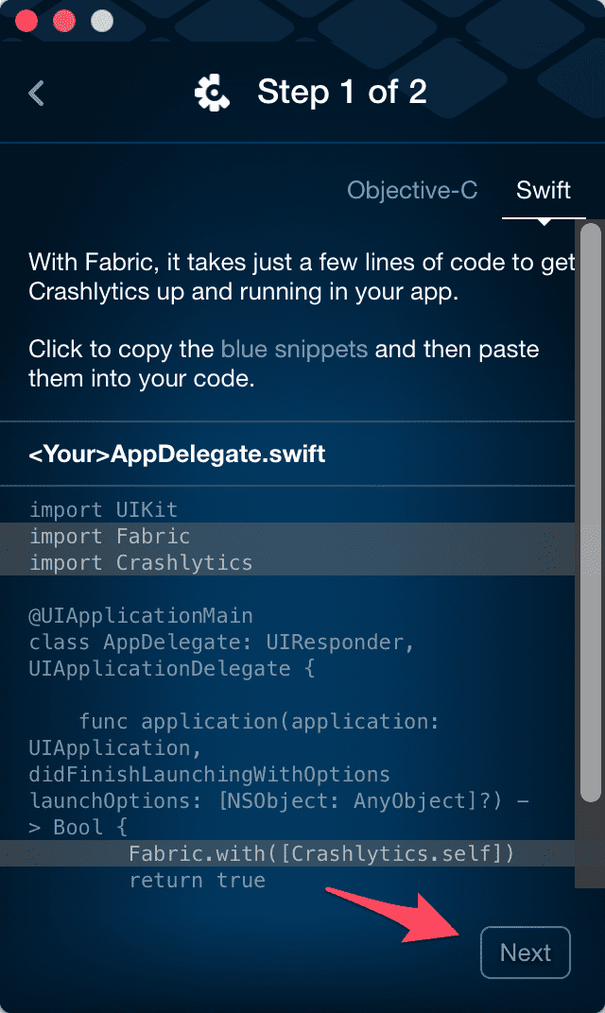Click the vertical scrollbar thumb

coord(590,510)
